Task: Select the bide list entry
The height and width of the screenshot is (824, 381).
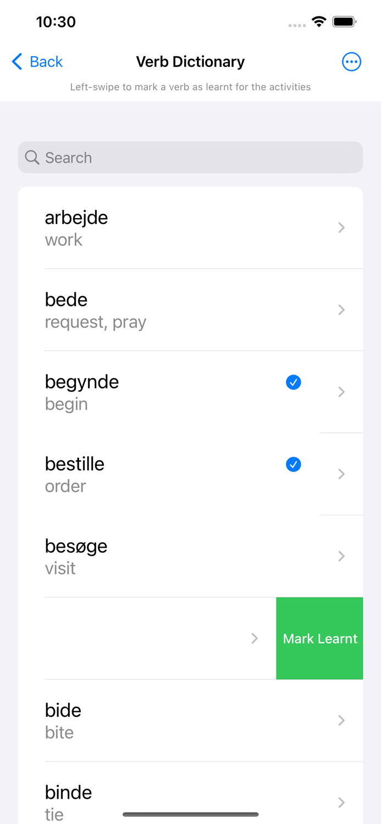Action: (x=190, y=720)
